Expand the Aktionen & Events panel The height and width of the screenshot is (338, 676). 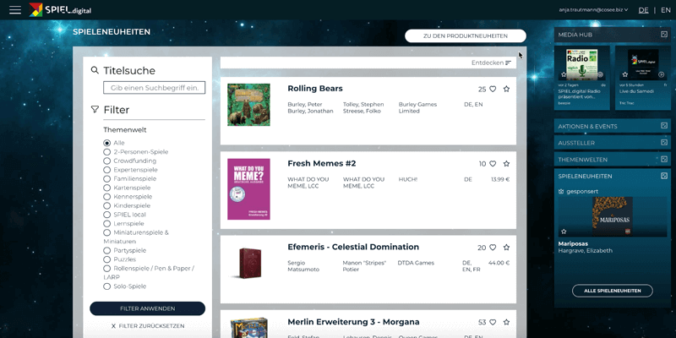coord(663,126)
